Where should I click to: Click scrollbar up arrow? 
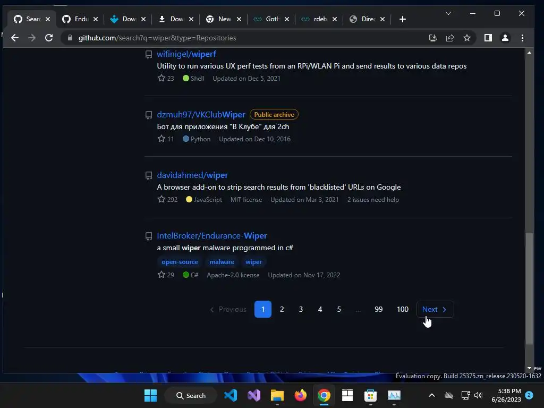point(529,53)
